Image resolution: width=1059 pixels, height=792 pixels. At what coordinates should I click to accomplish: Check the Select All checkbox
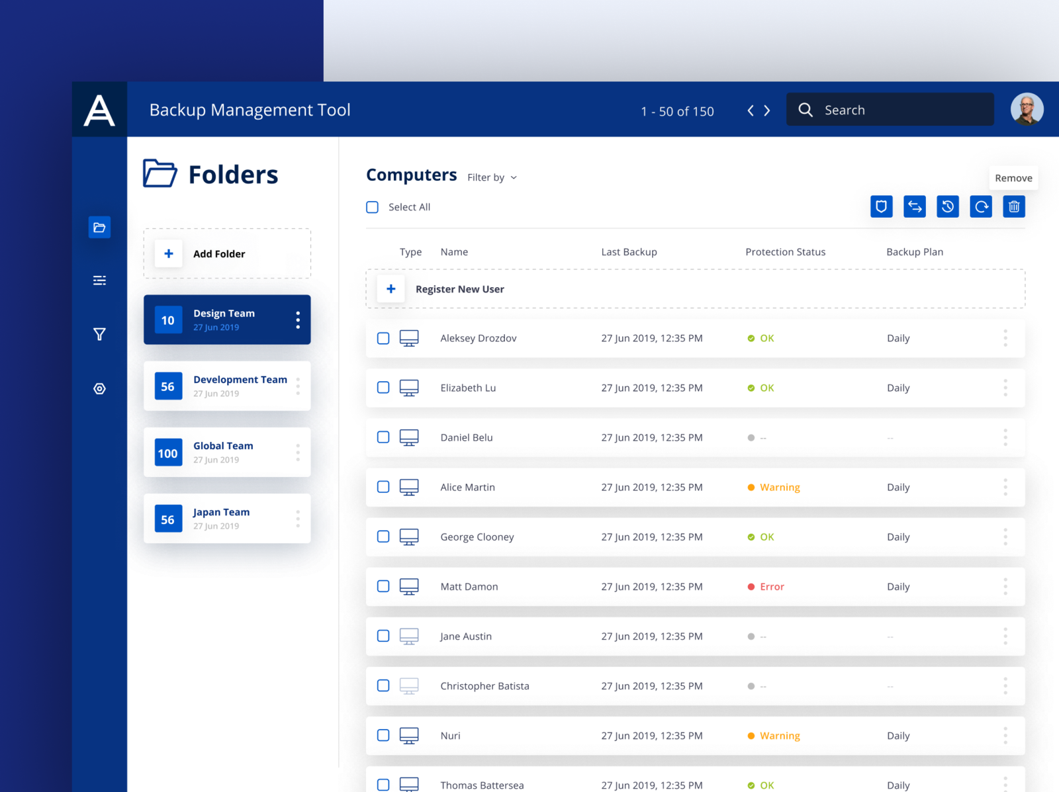click(372, 207)
